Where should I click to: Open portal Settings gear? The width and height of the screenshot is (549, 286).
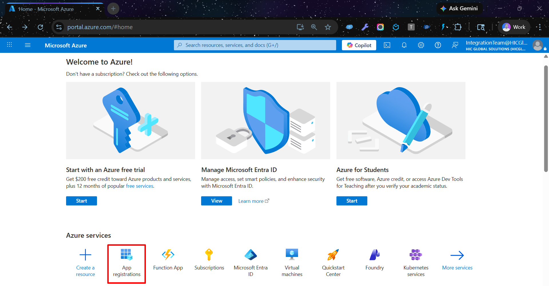(x=421, y=45)
